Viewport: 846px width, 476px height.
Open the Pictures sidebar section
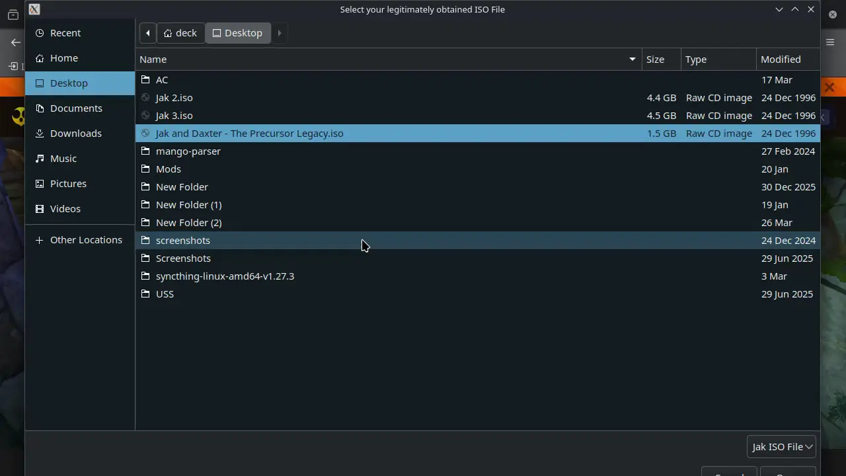[x=68, y=183]
